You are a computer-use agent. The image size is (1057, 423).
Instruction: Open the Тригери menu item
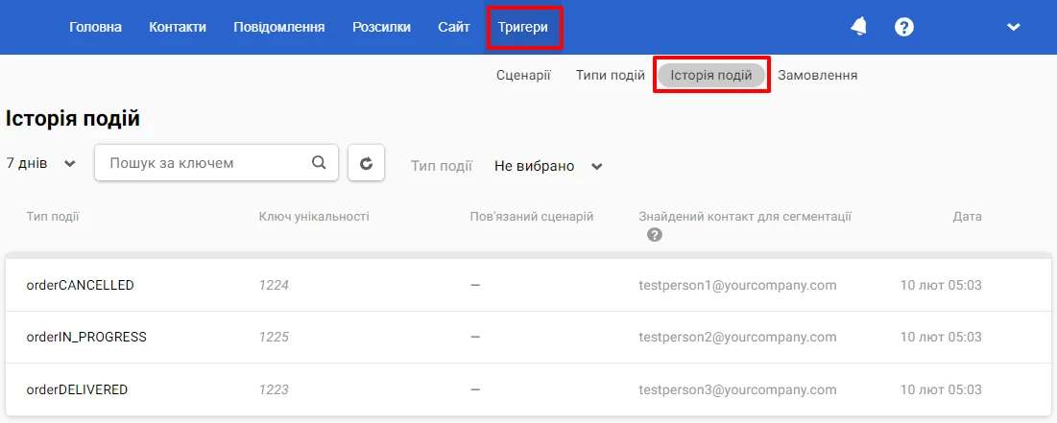point(523,27)
